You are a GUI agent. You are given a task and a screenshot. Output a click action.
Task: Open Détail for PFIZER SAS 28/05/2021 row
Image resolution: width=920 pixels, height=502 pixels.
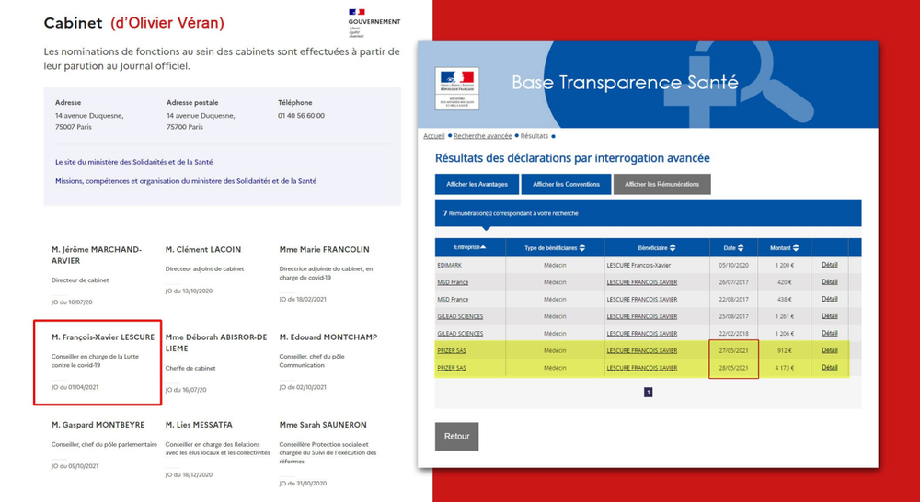pyautogui.click(x=829, y=368)
